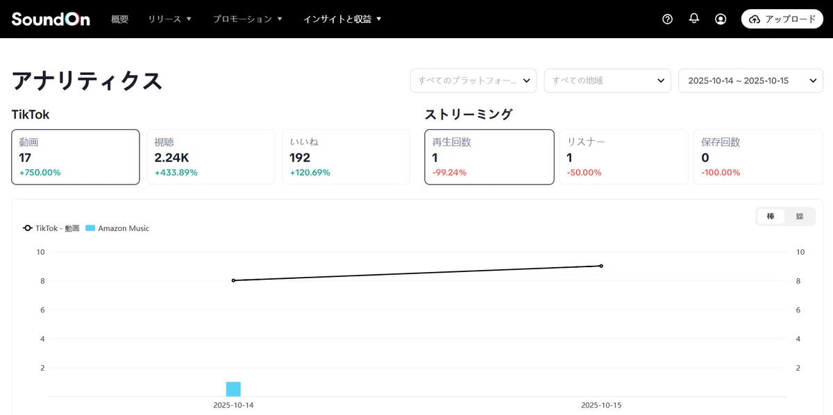Open the インサイトと収益 menu
The height and width of the screenshot is (415, 833).
pyautogui.click(x=342, y=19)
